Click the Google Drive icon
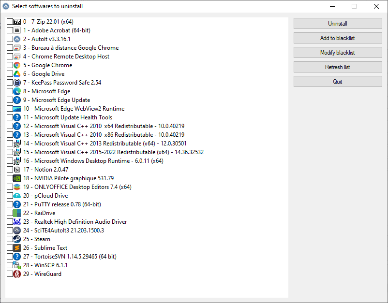Viewport: 388px width, 303px height. coord(17,74)
